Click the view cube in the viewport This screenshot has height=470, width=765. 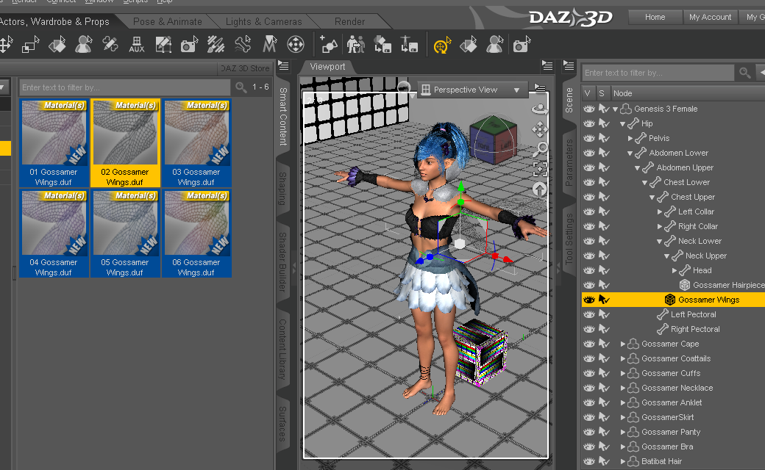pos(494,140)
